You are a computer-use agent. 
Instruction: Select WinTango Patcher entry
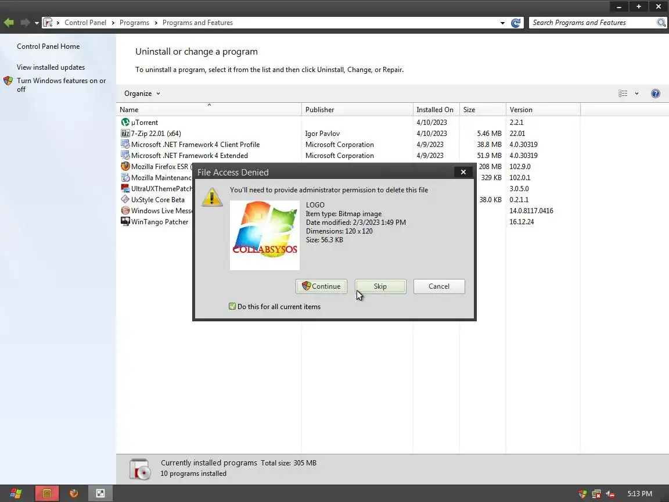(160, 222)
